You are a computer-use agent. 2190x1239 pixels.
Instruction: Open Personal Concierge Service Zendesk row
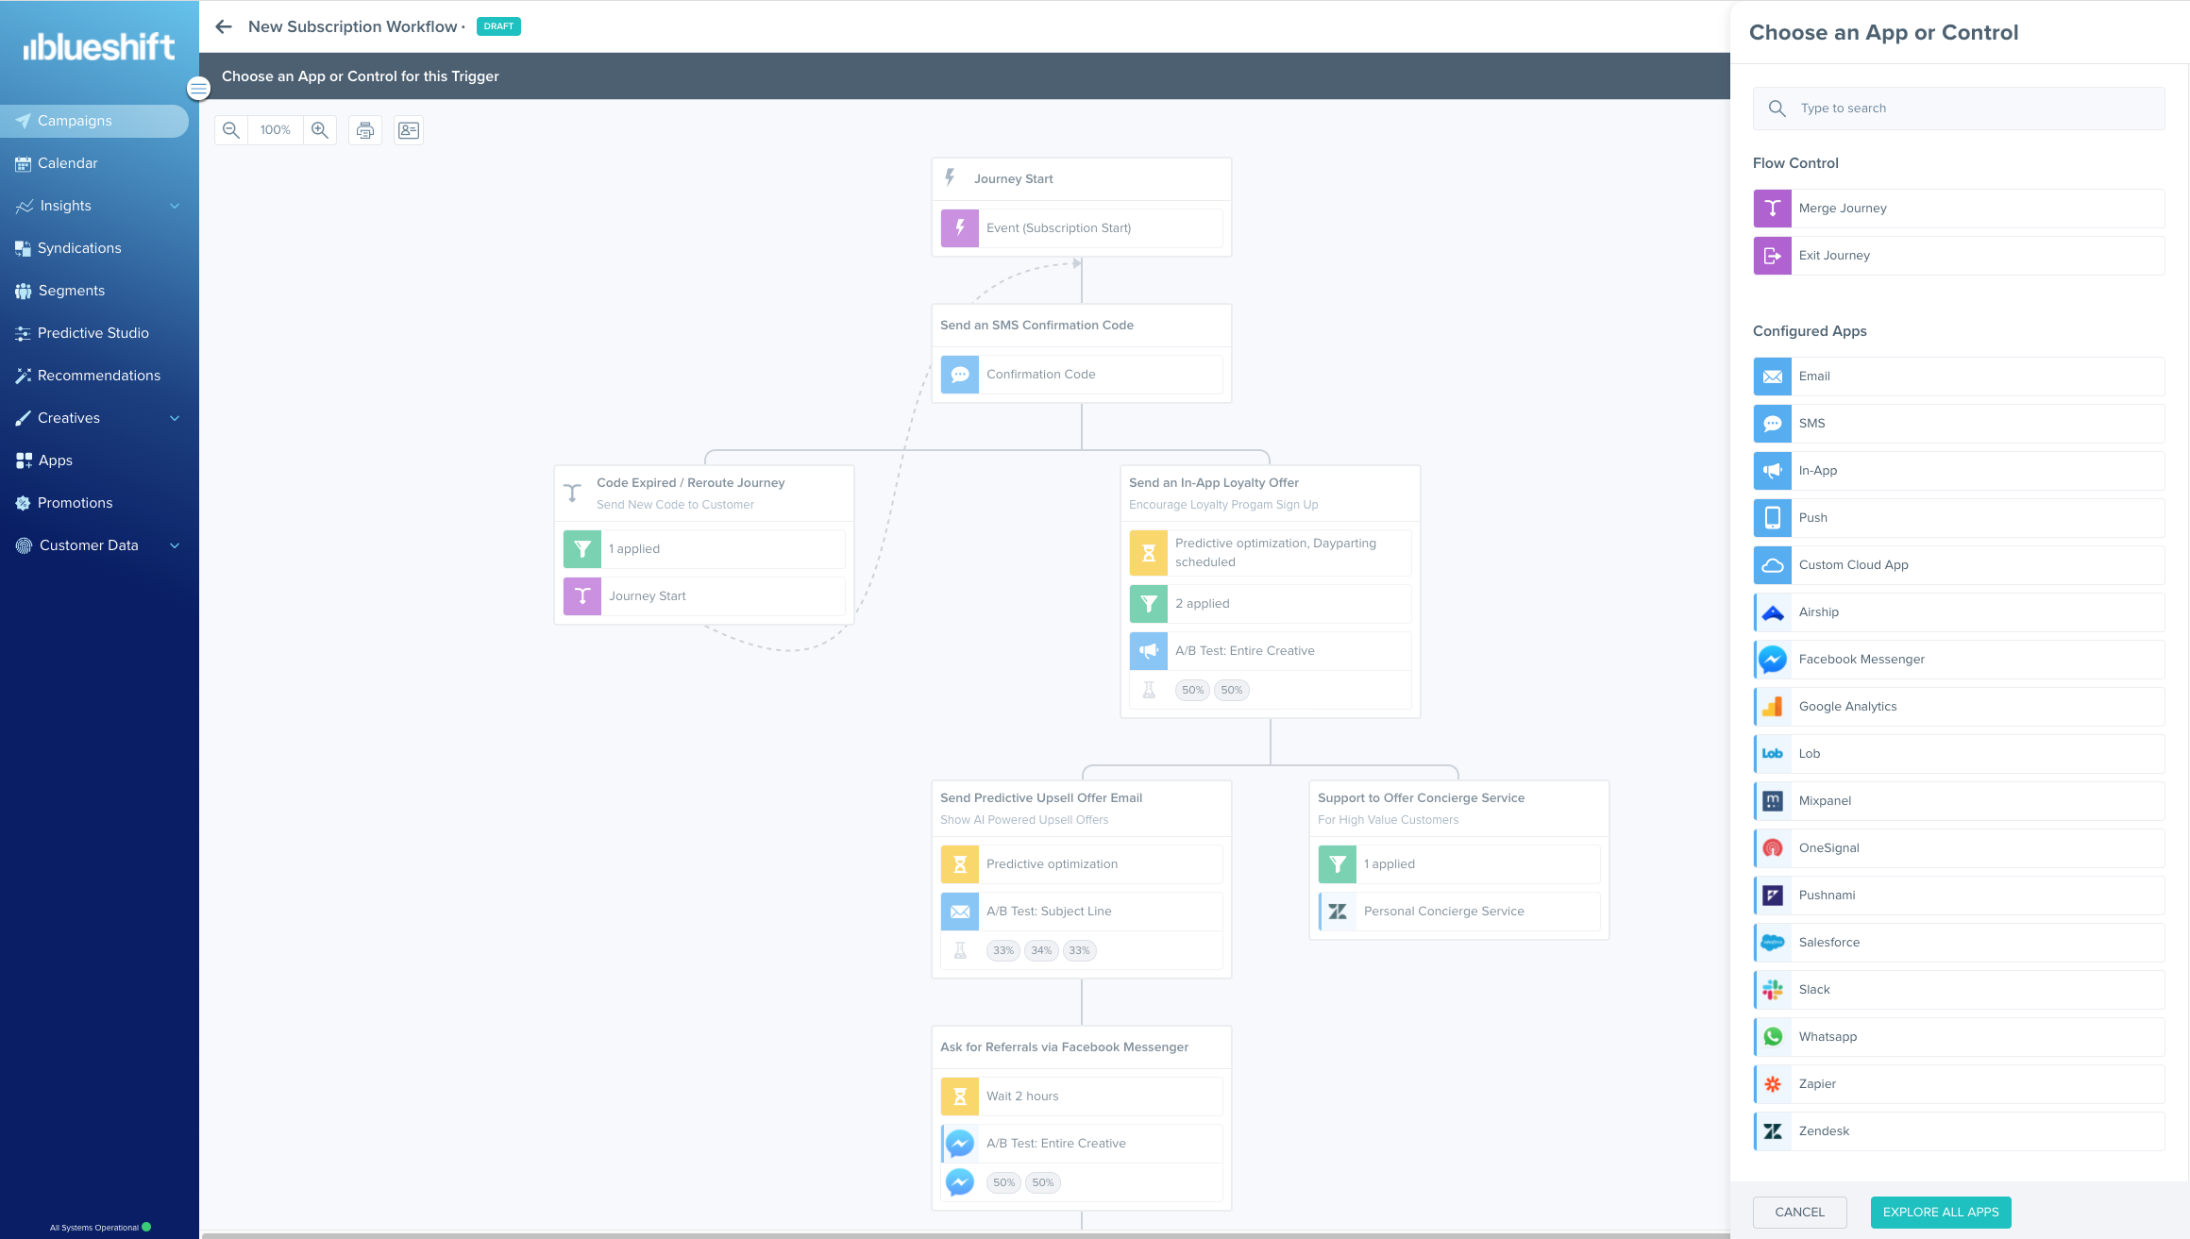click(1459, 912)
